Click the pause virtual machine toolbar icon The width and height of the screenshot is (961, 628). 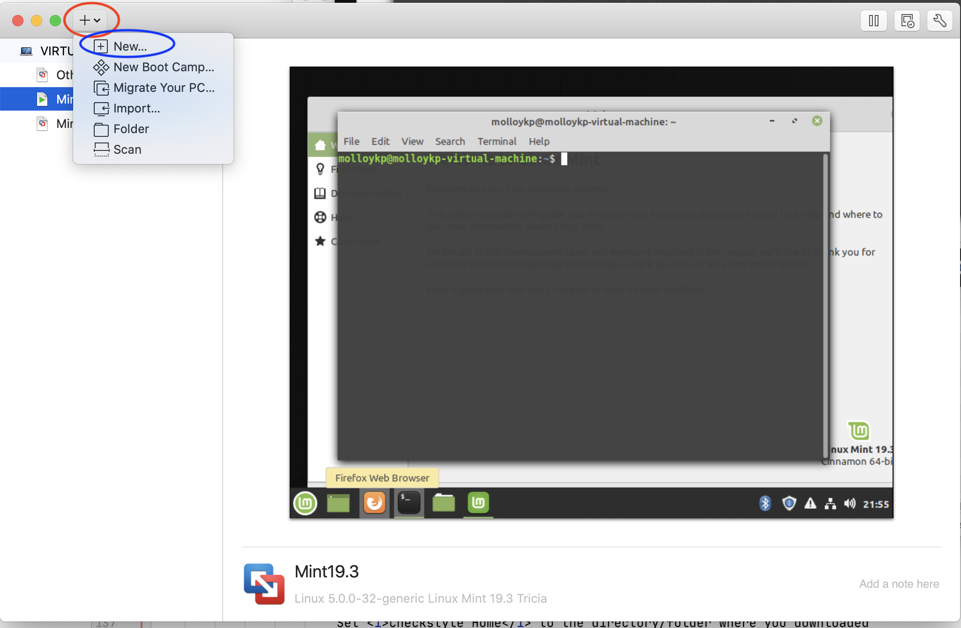[873, 21]
